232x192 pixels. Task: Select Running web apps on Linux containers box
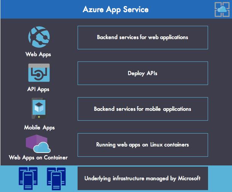tap(143, 145)
